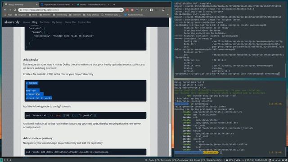This screenshot has height=162, width=288.
Task: Click rails generate controller Static index line
Action: click(x=200, y=107)
